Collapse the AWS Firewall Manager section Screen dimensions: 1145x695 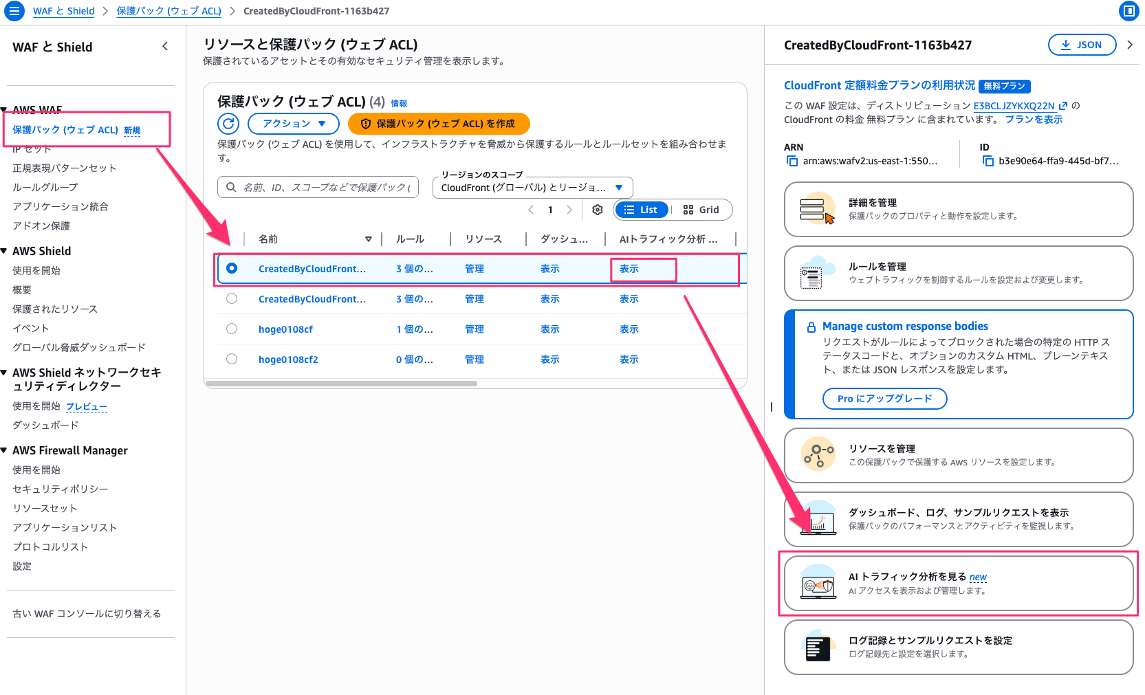coord(4,450)
